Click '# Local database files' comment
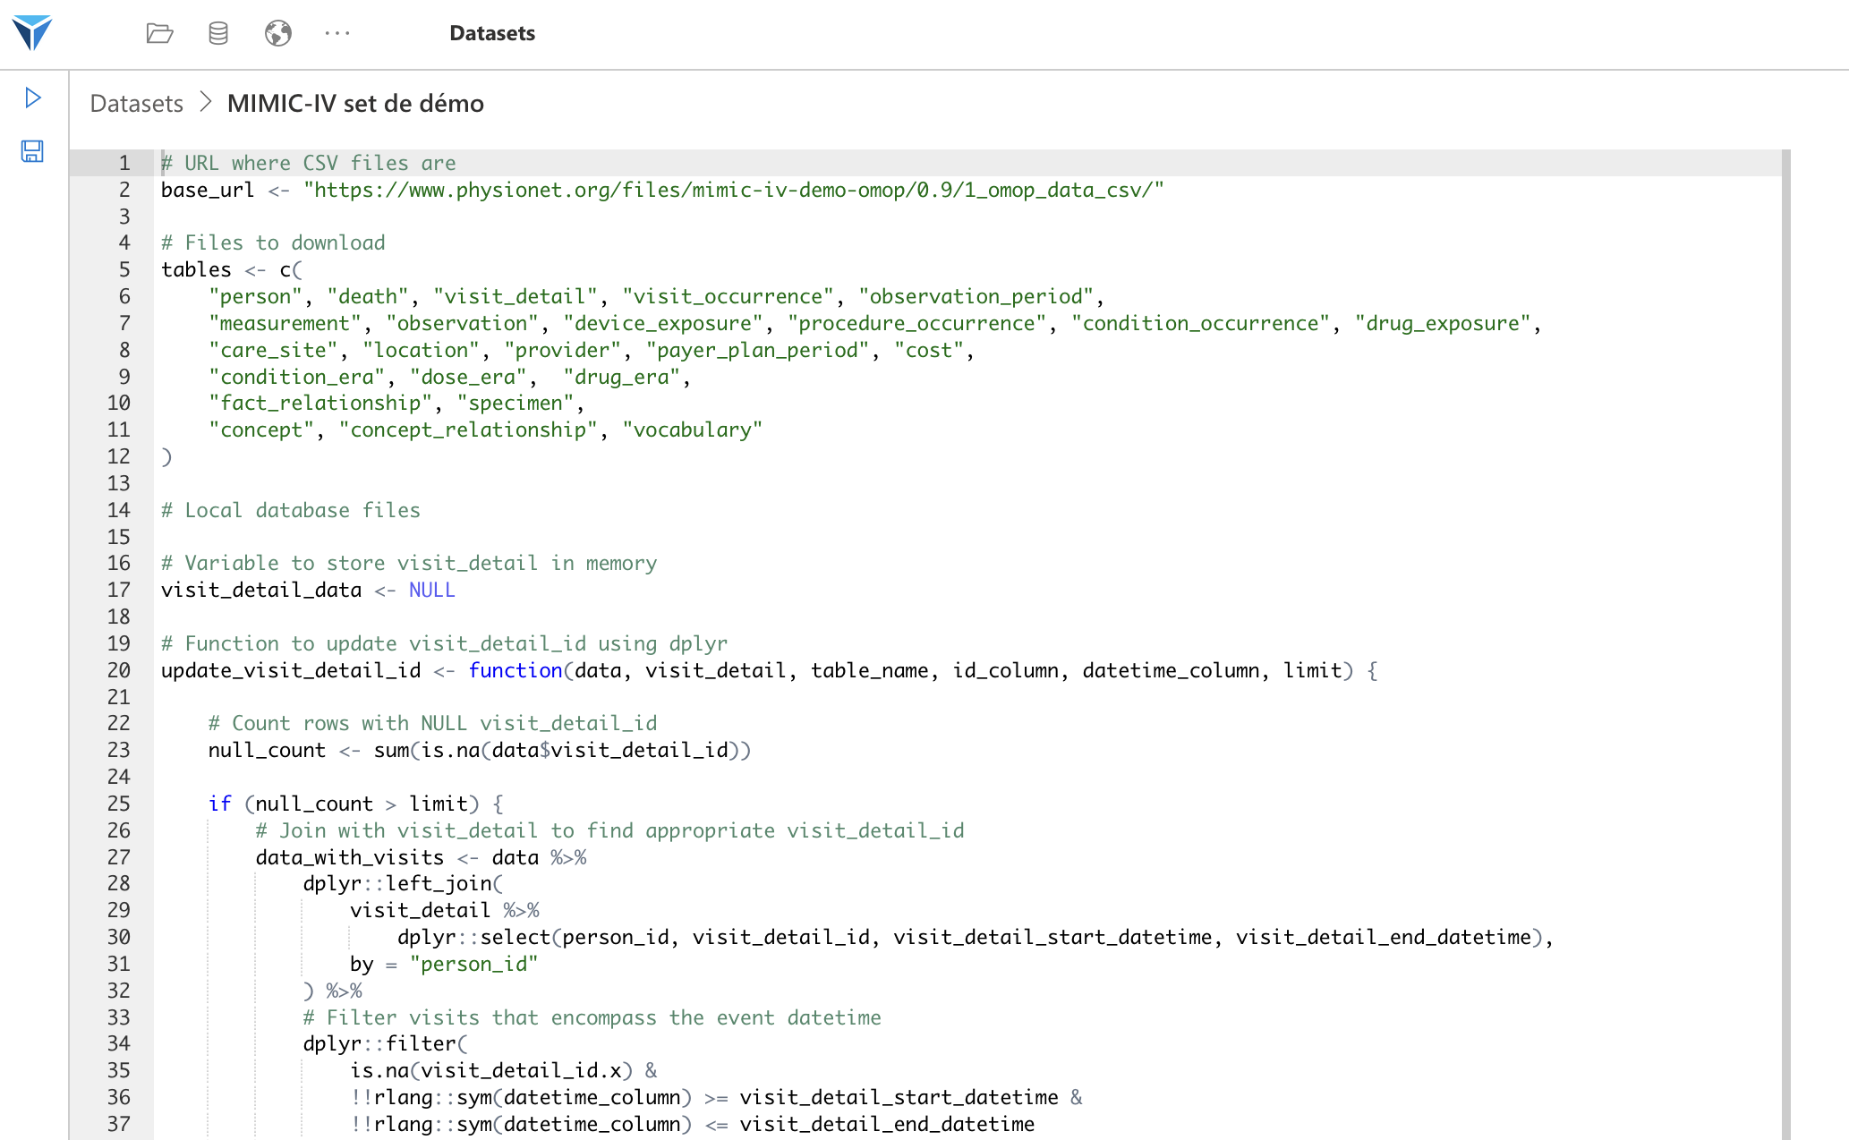 click(291, 510)
